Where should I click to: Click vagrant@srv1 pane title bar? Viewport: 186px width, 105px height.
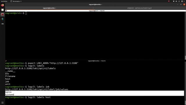tap(96, 11)
